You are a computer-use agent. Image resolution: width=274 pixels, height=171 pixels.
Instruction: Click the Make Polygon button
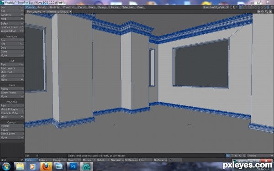[x=12, y=109]
